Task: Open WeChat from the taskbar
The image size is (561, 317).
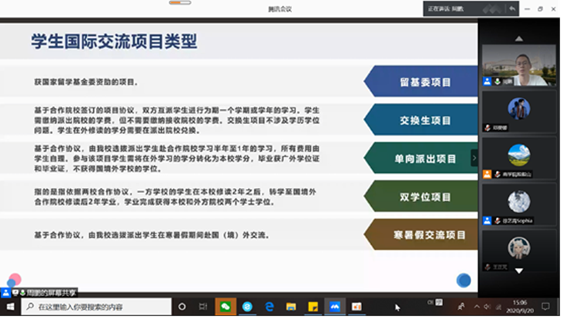Action: tap(225, 307)
